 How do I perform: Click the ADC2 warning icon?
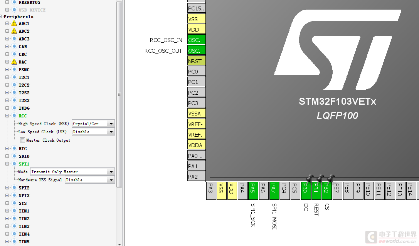[14, 31]
